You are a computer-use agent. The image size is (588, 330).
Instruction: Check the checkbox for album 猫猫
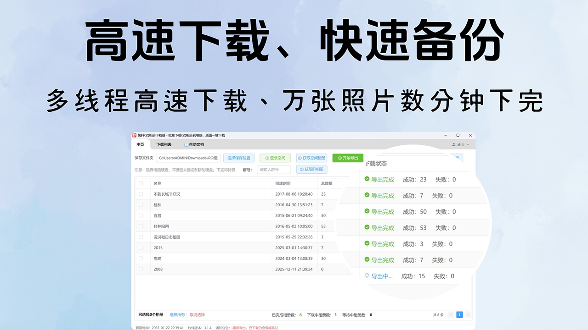point(141,258)
